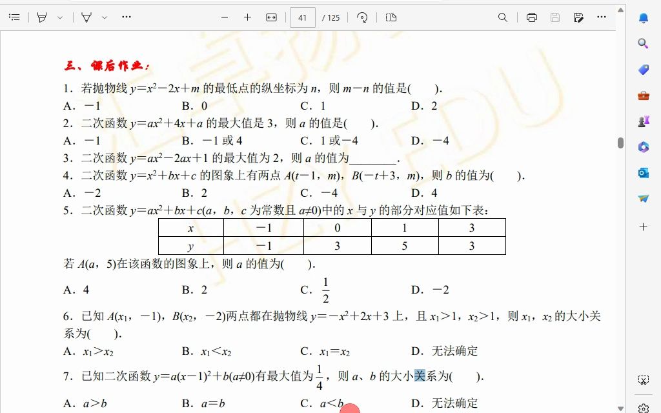Toggle the shopping assistant sidebar panel
The height and width of the screenshot is (413, 661).
click(x=643, y=69)
